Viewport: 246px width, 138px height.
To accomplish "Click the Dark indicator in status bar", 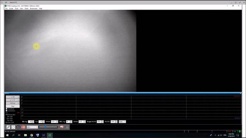I will pyautogui.click(x=229, y=131).
